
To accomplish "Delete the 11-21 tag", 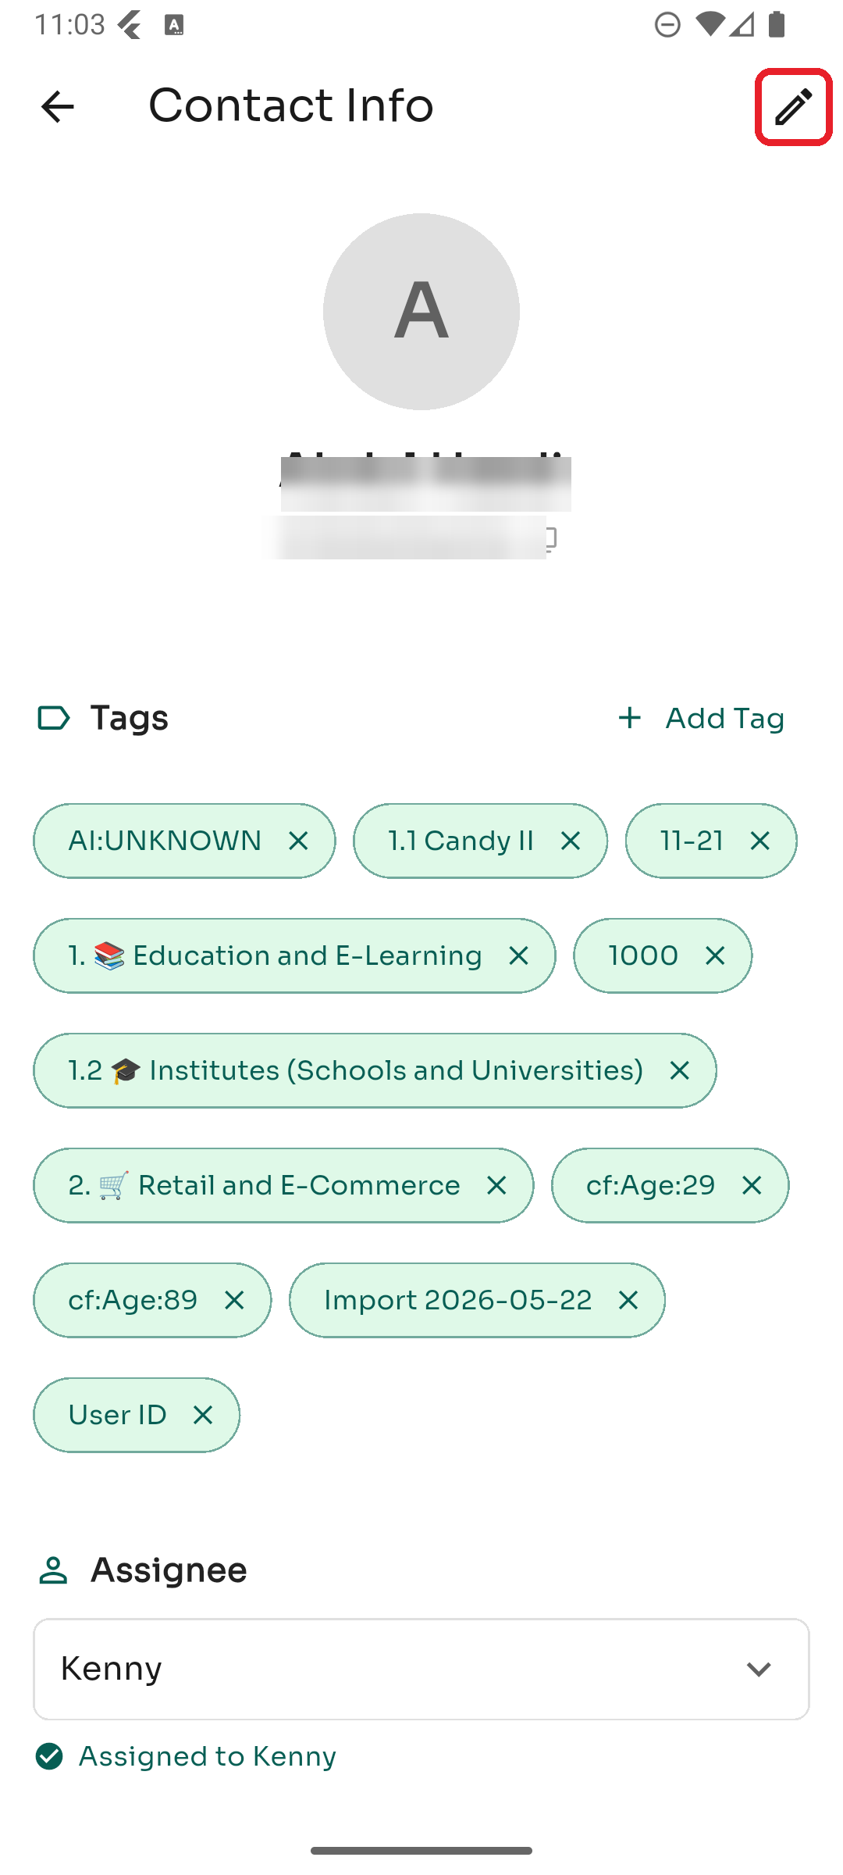I will coord(759,841).
